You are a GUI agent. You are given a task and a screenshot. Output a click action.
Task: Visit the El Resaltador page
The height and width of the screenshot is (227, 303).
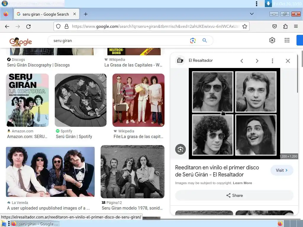click(x=282, y=170)
